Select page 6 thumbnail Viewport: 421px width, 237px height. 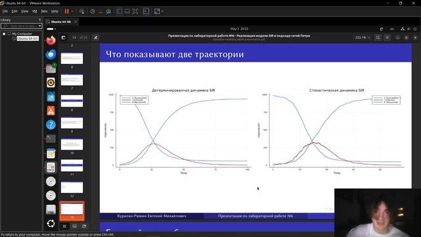click(x=72, y=59)
